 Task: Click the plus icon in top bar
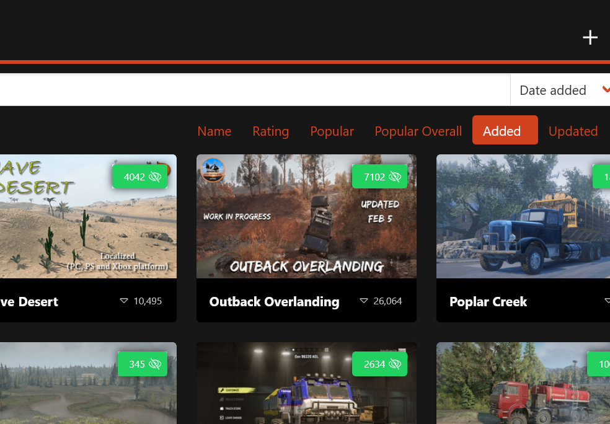tap(590, 38)
